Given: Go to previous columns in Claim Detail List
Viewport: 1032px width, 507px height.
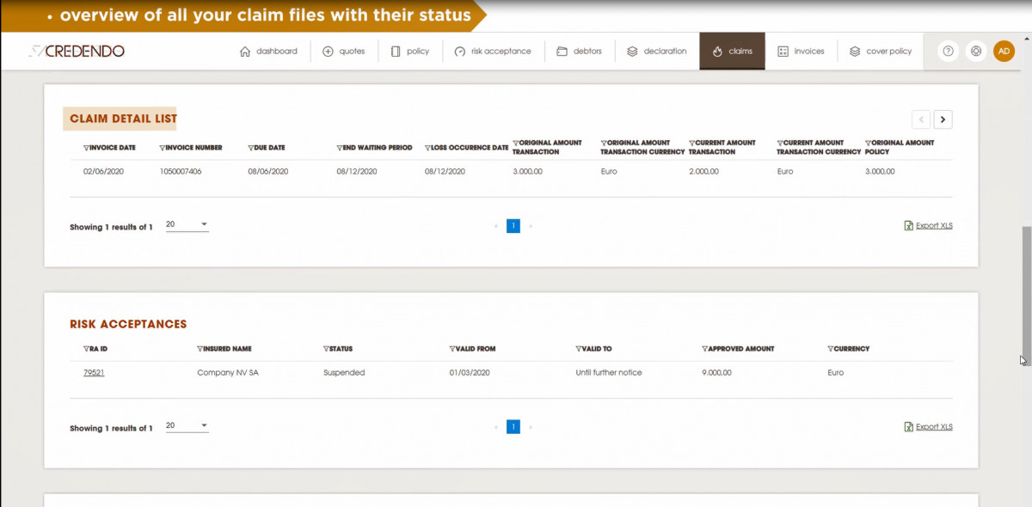Looking at the screenshot, I should 921,119.
